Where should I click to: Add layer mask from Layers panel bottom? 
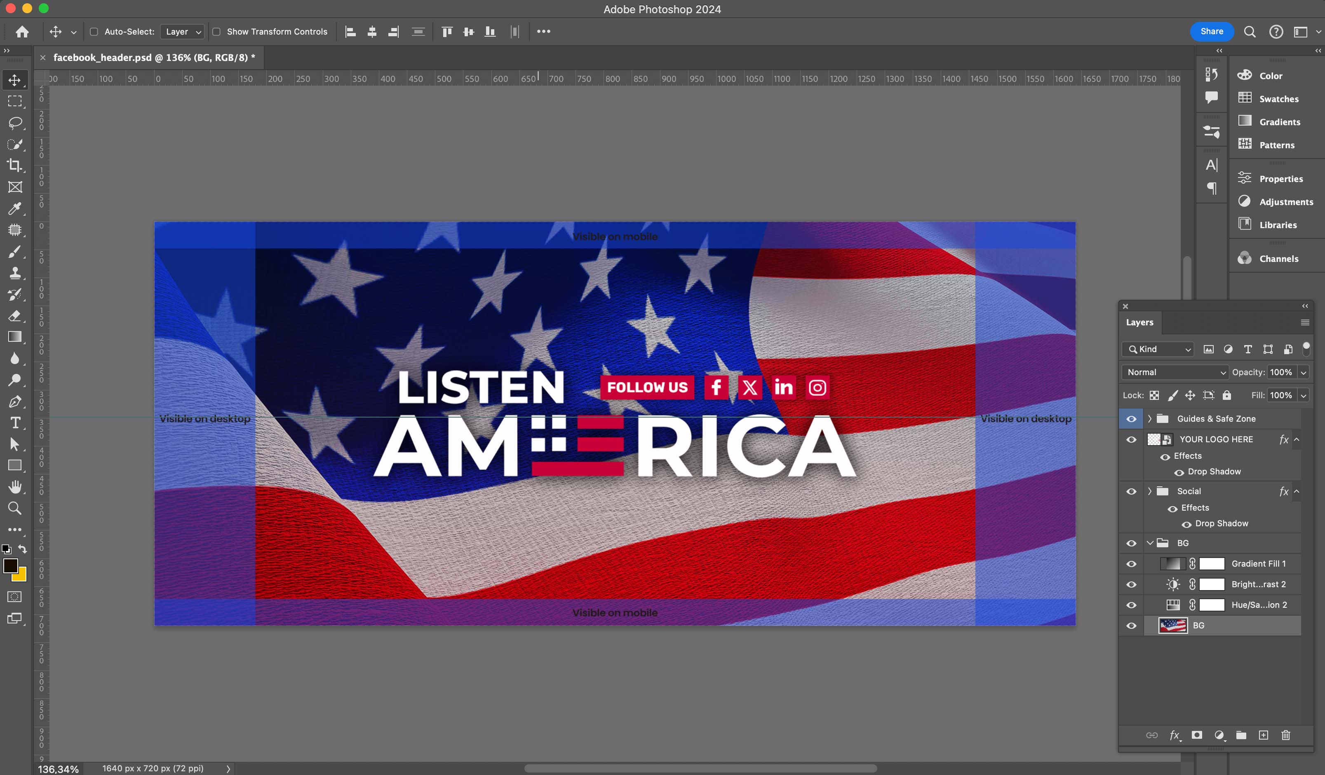coord(1197,735)
